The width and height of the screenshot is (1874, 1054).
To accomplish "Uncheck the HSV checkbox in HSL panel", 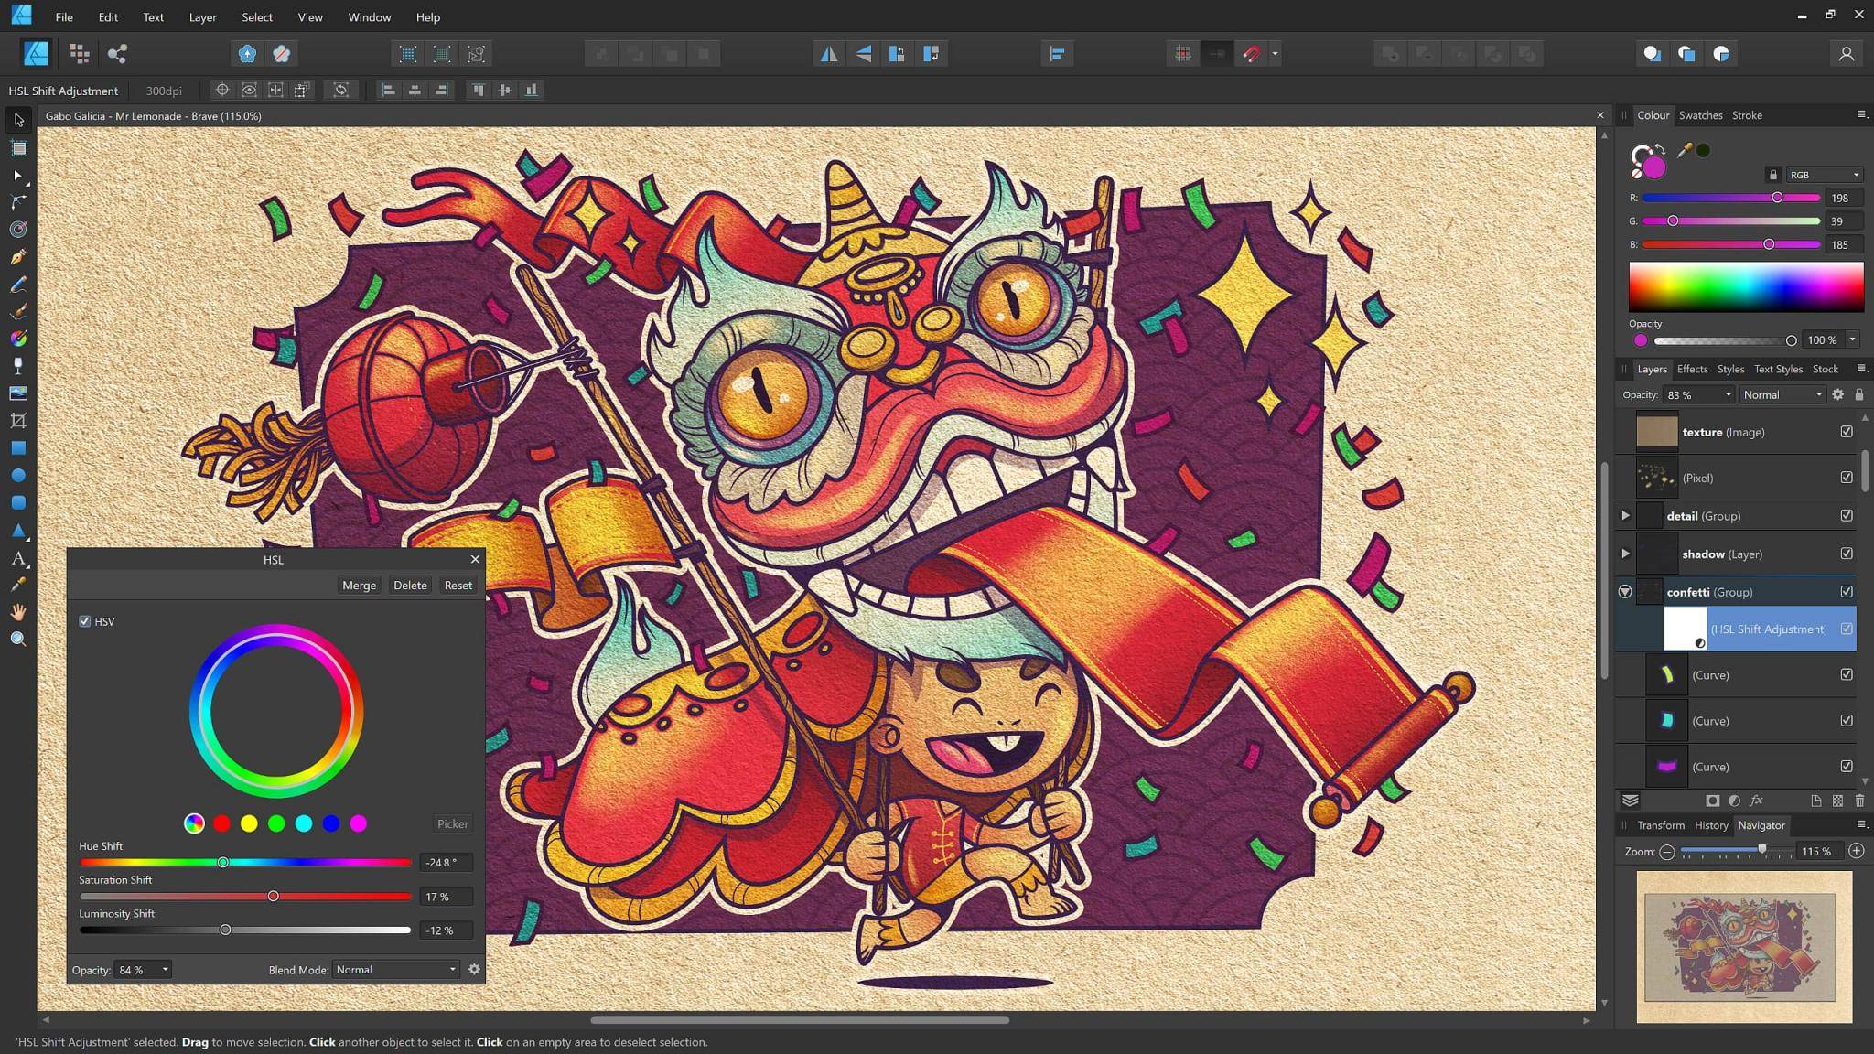I will point(85,621).
